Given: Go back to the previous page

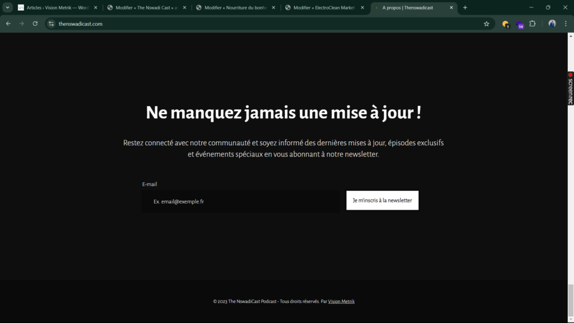Looking at the screenshot, I should tap(8, 24).
